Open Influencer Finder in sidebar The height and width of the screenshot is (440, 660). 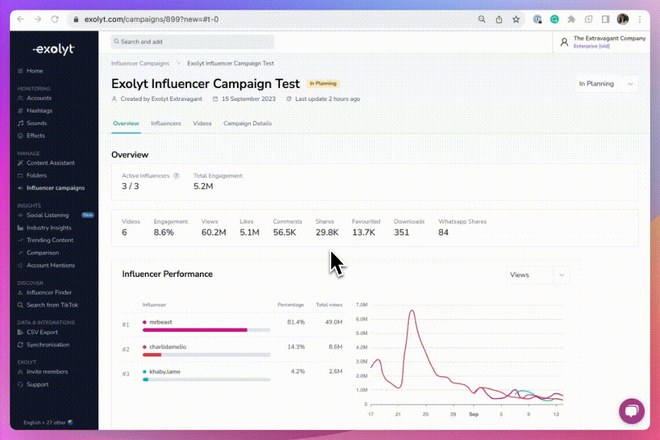click(x=49, y=293)
